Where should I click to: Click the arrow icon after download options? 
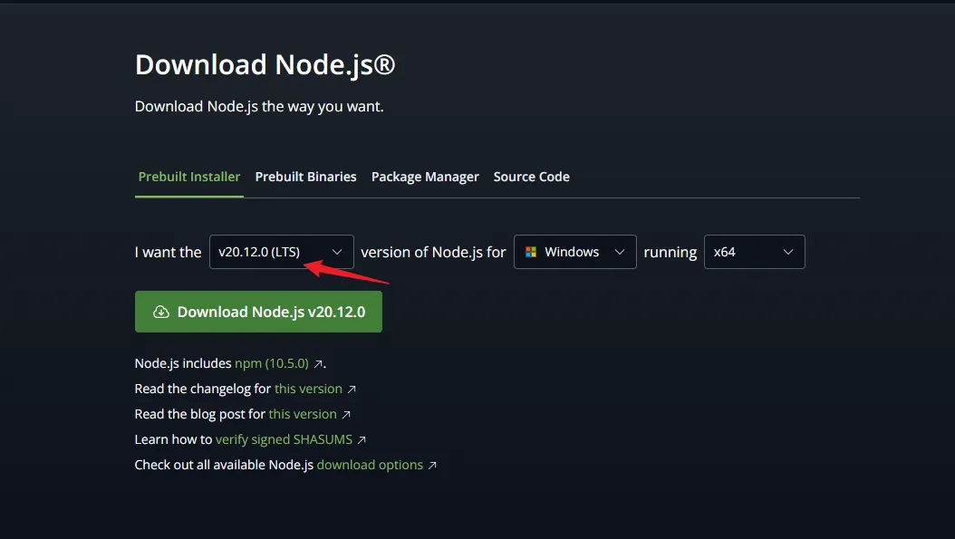tap(432, 465)
